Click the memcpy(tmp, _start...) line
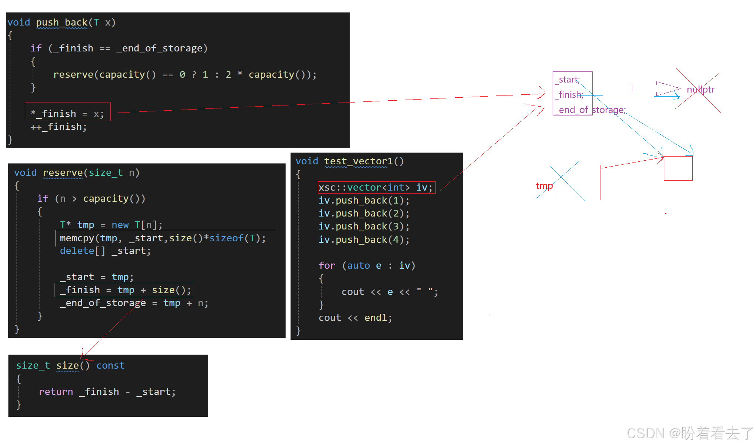Viewport: 756px width, 446px height. [x=162, y=238]
